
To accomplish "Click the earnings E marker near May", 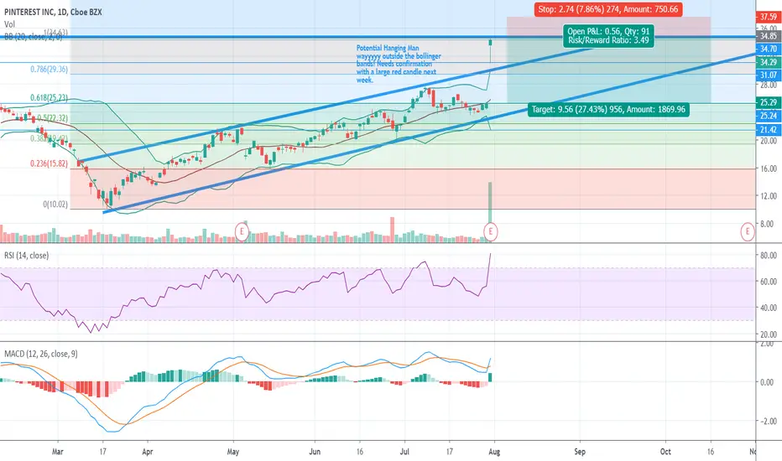I will 242,231.
